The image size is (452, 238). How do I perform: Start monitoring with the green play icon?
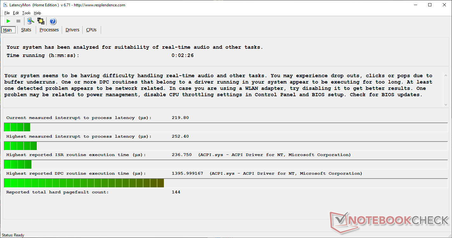click(x=9, y=21)
